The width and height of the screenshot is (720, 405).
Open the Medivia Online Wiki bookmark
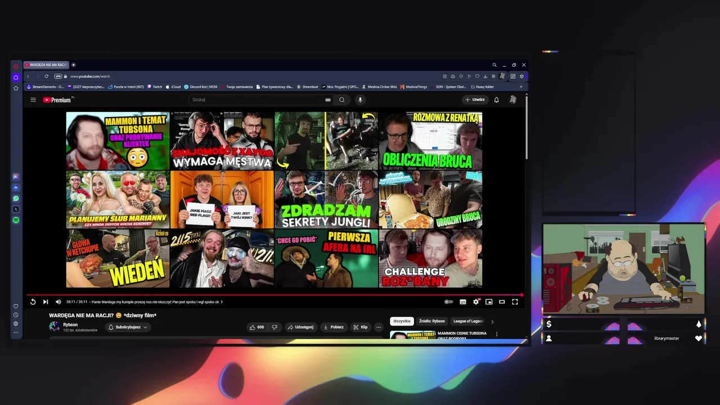point(380,87)
